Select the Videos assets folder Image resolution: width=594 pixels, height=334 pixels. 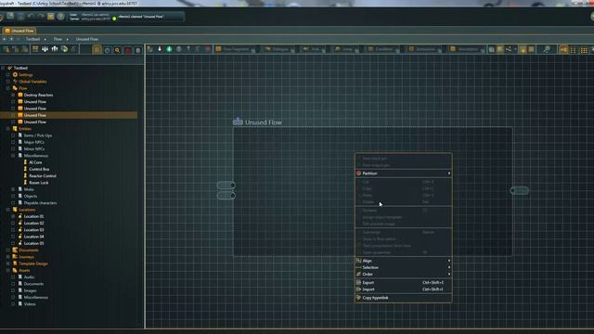pyautogui.click(x=30, y=304)
